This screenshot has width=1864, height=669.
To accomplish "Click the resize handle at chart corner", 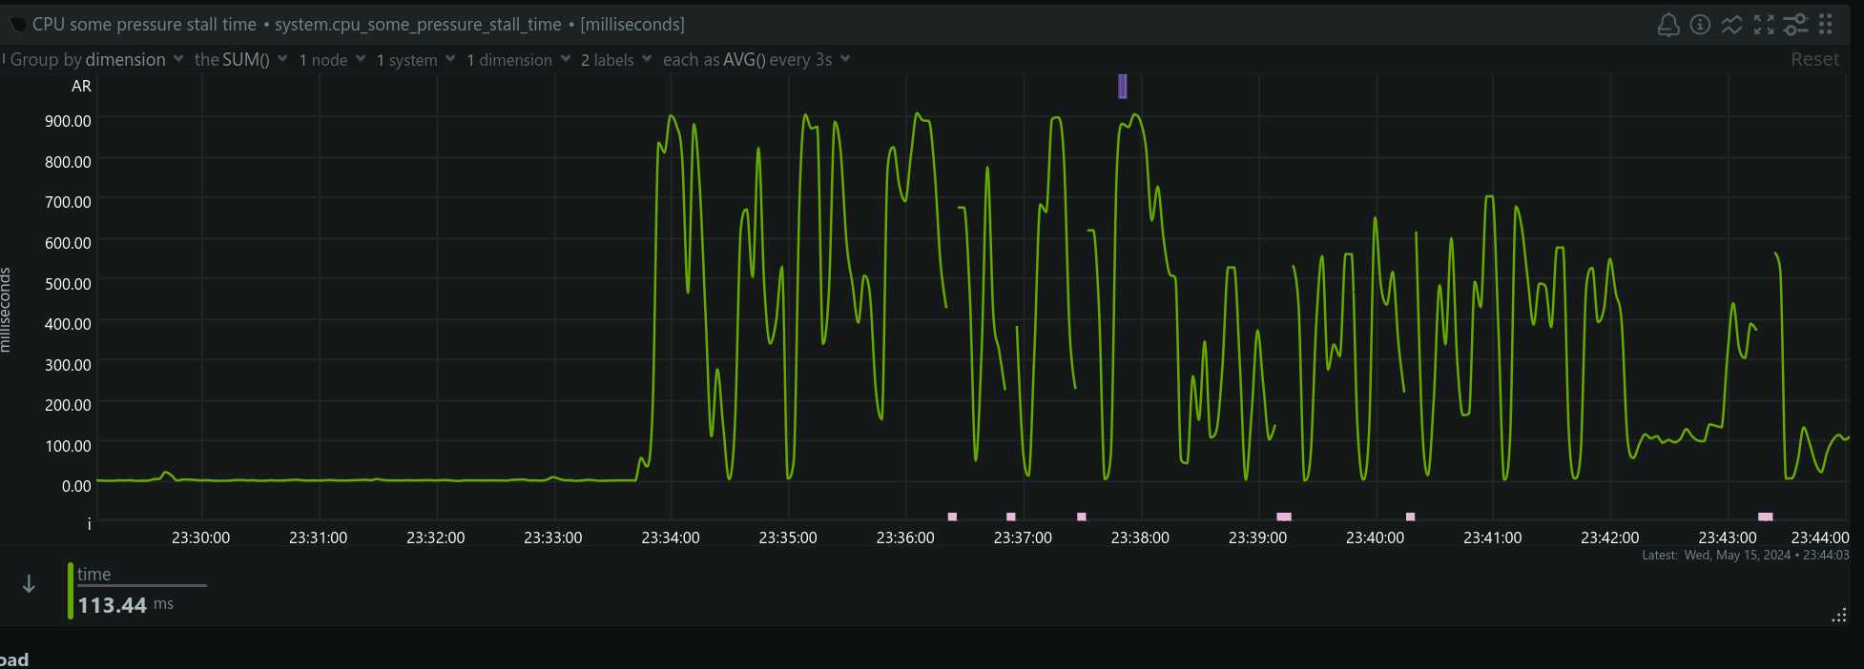I will coord(1838,616).
